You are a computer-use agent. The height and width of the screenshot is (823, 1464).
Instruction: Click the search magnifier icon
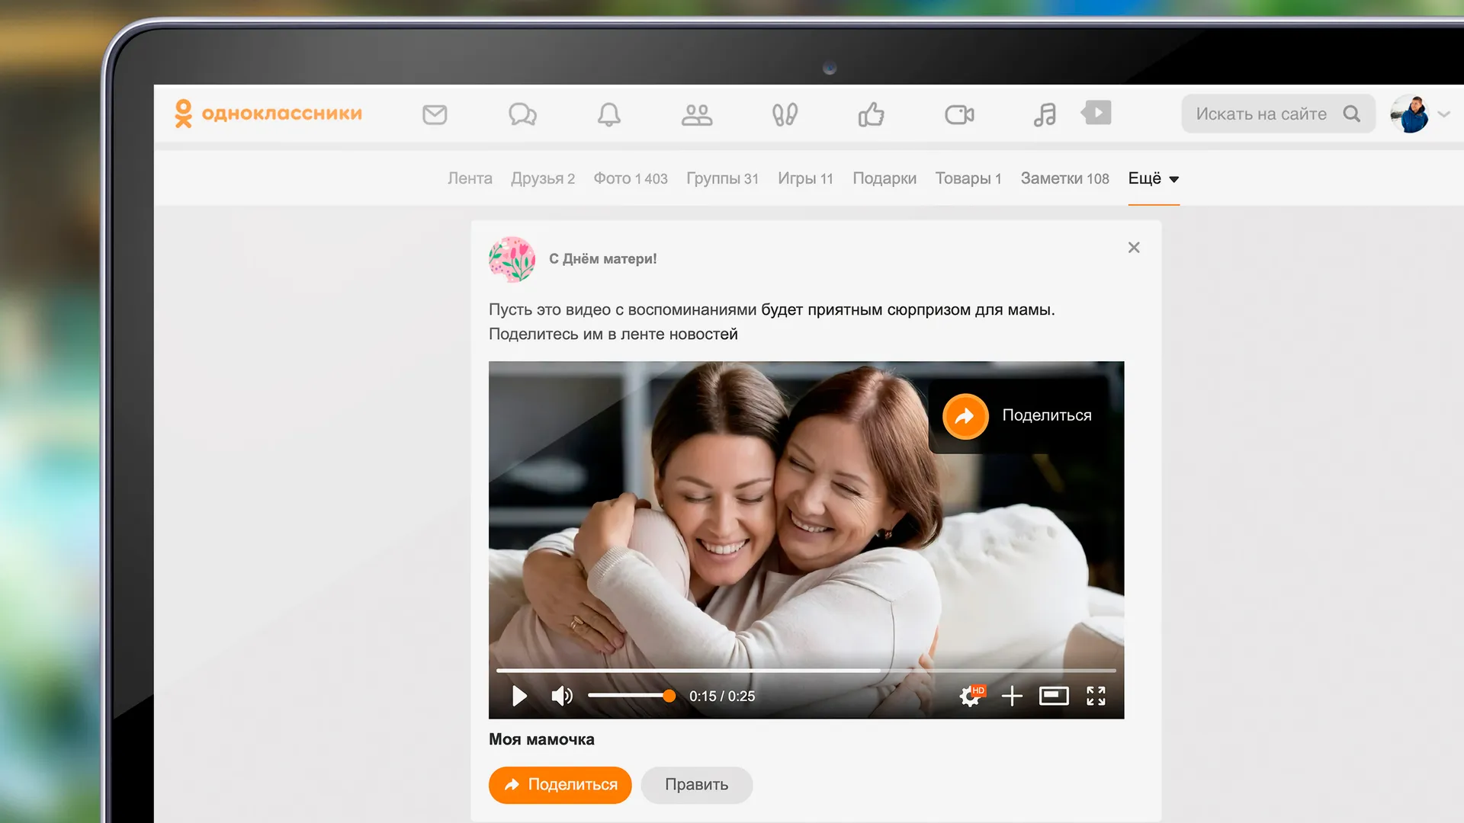coord(1351,114)
